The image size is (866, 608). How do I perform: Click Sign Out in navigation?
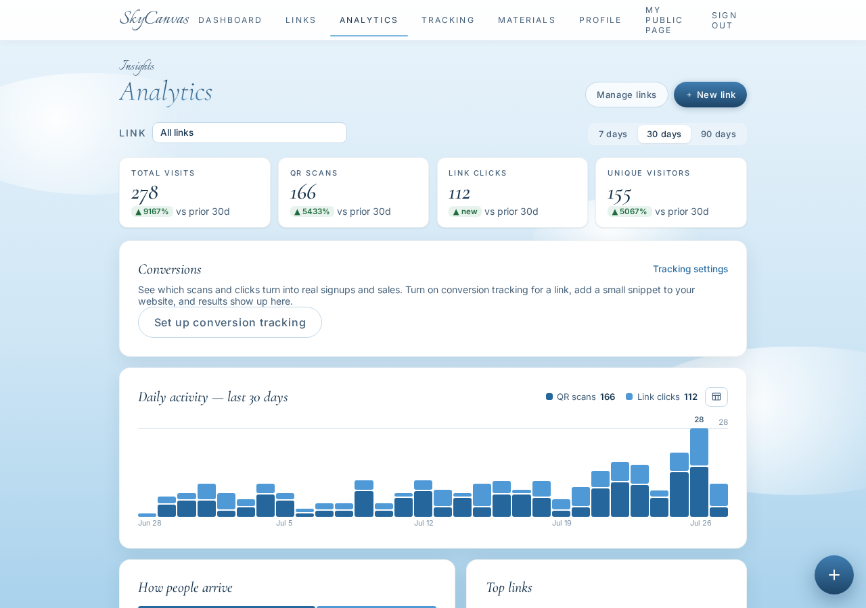pos(725,20)
